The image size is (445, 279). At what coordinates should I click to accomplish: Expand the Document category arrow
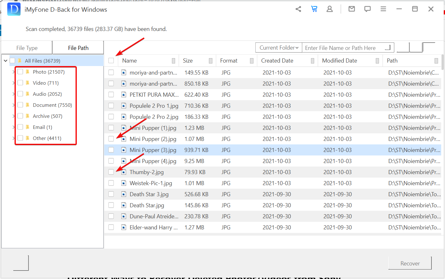pyautogui.click(x=14, y=105)
